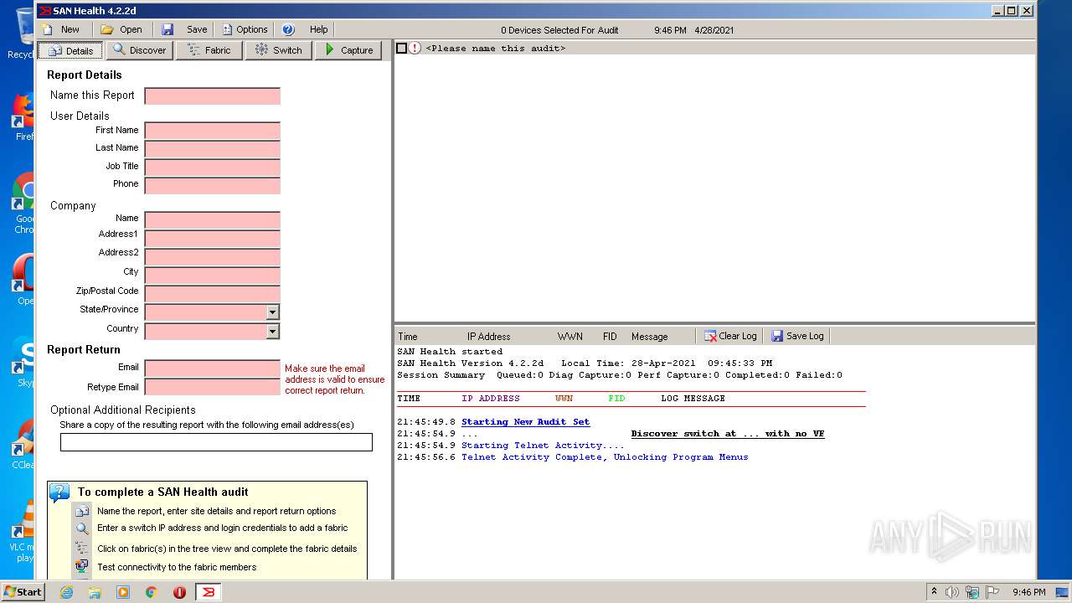
Task: Switch to the Switch tab
Action: click(279, 50)
